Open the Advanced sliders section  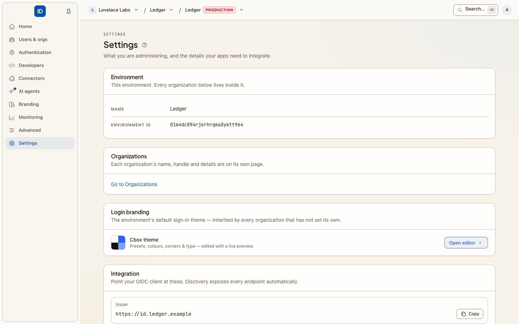40,130
